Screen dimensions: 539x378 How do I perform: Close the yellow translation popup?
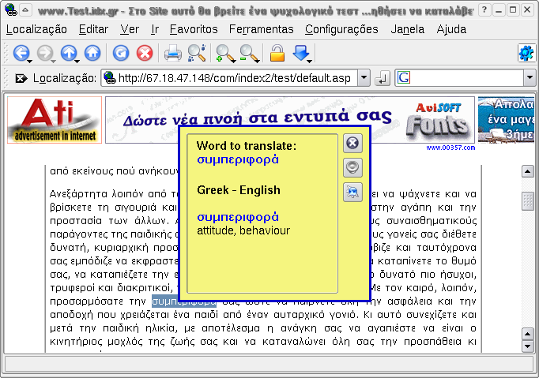pos(353,143)
